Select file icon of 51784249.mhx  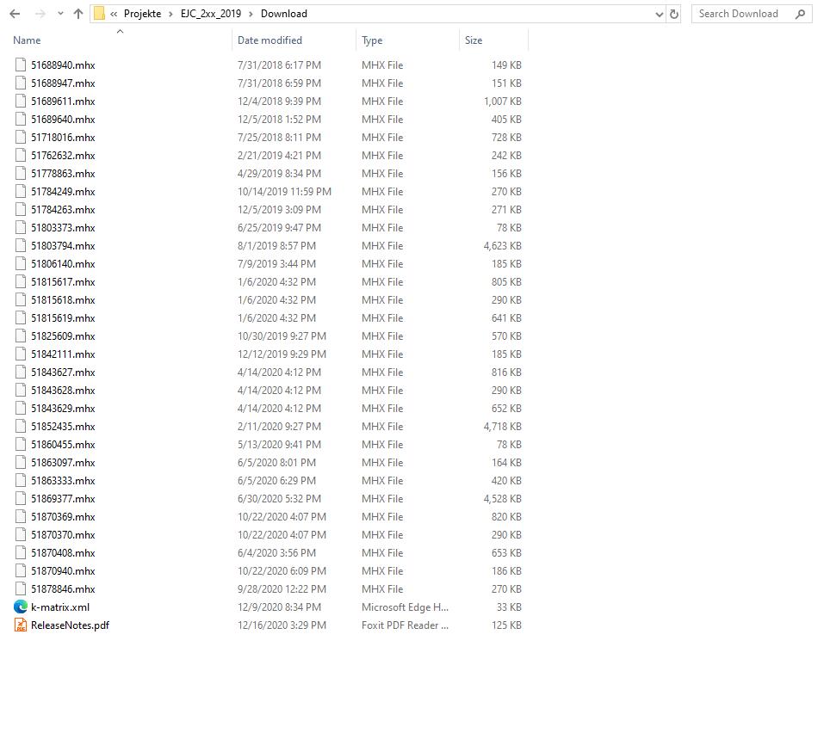21,192
